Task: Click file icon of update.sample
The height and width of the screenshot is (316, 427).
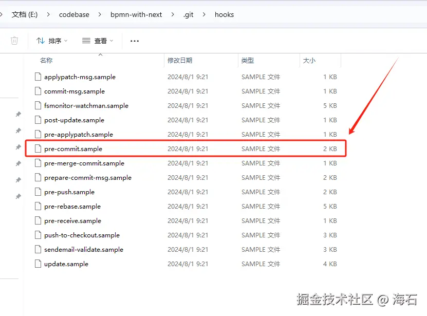Action: click(x=38, y=264)
